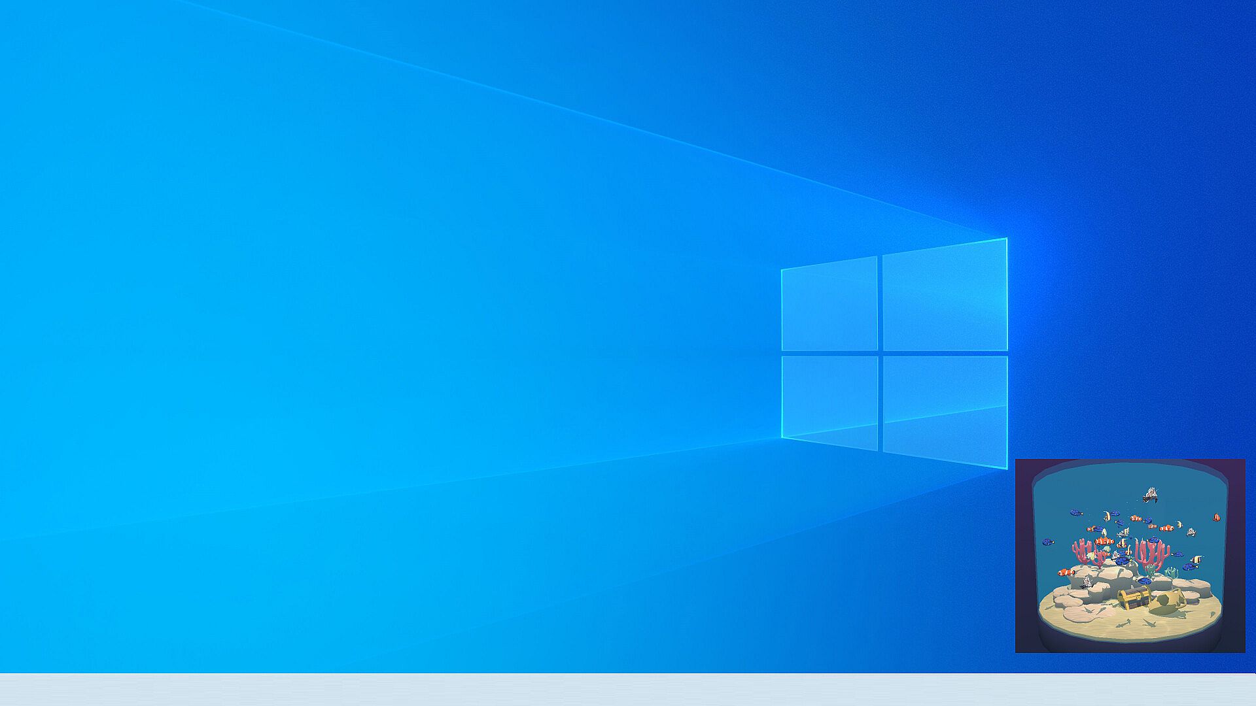Click the striped bannerfish on the right side
The image size is (1256, 706).
click(1196, 560)
